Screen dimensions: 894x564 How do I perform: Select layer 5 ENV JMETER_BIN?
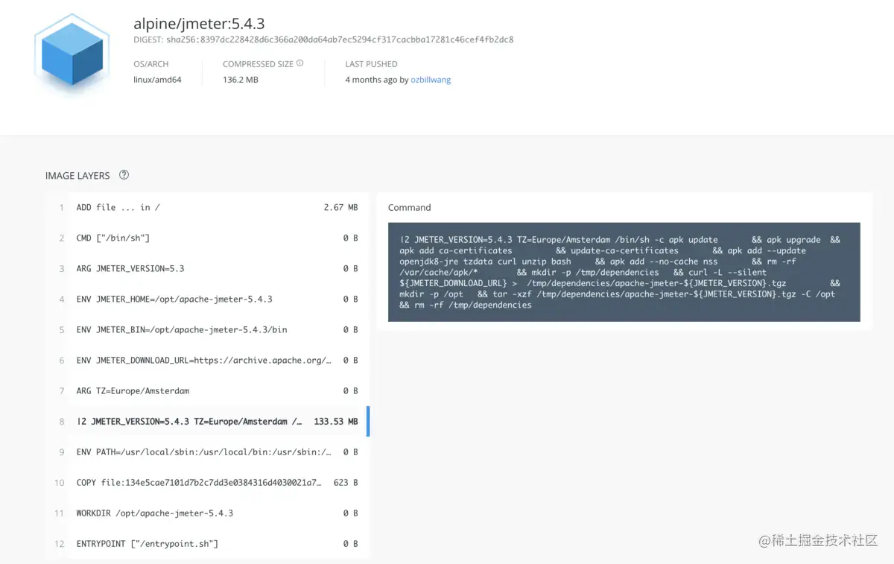(x=206, y=329)
